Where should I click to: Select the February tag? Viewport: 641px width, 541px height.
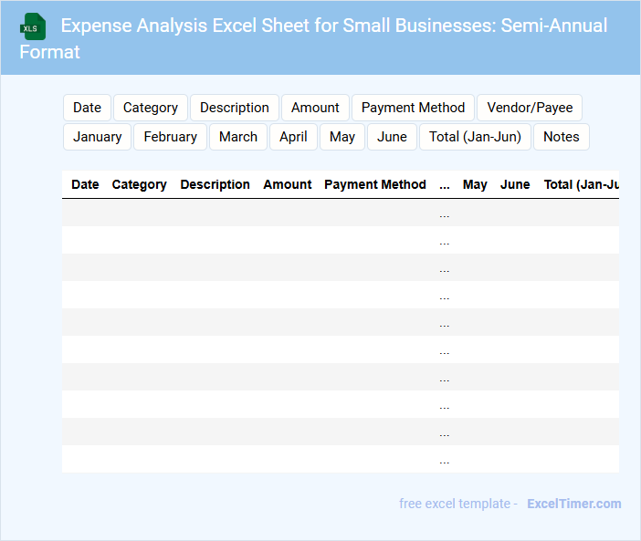[170, 137]
